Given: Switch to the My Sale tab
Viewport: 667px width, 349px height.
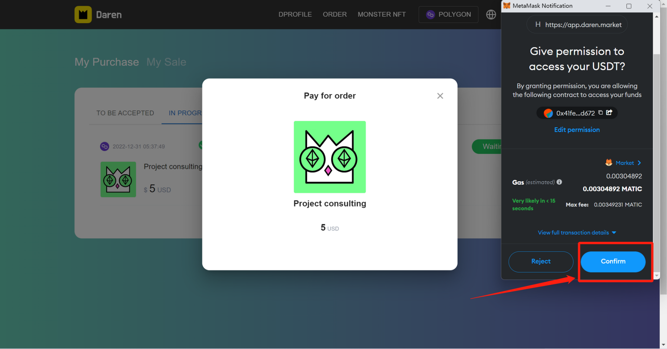Looking at the screenshot, I should click(166, 62).
